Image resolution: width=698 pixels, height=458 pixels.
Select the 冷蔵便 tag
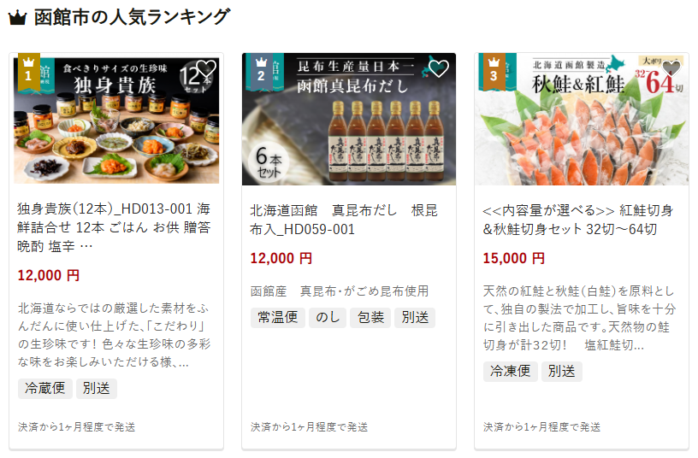(45, 389)
